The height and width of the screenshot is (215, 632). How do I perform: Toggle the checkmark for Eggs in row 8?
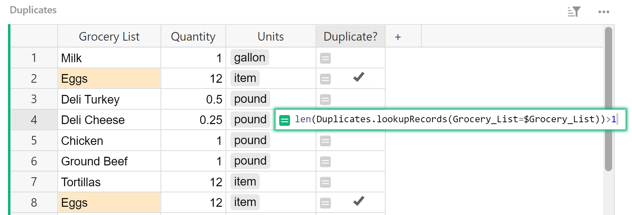tap(358, 202)
